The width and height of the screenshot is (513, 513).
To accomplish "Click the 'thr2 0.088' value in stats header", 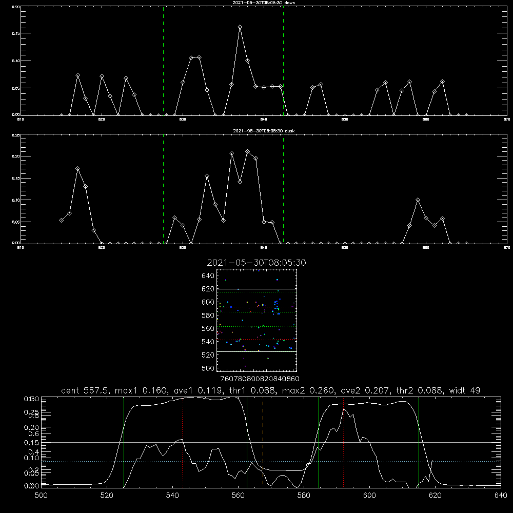I will (421, 390).
